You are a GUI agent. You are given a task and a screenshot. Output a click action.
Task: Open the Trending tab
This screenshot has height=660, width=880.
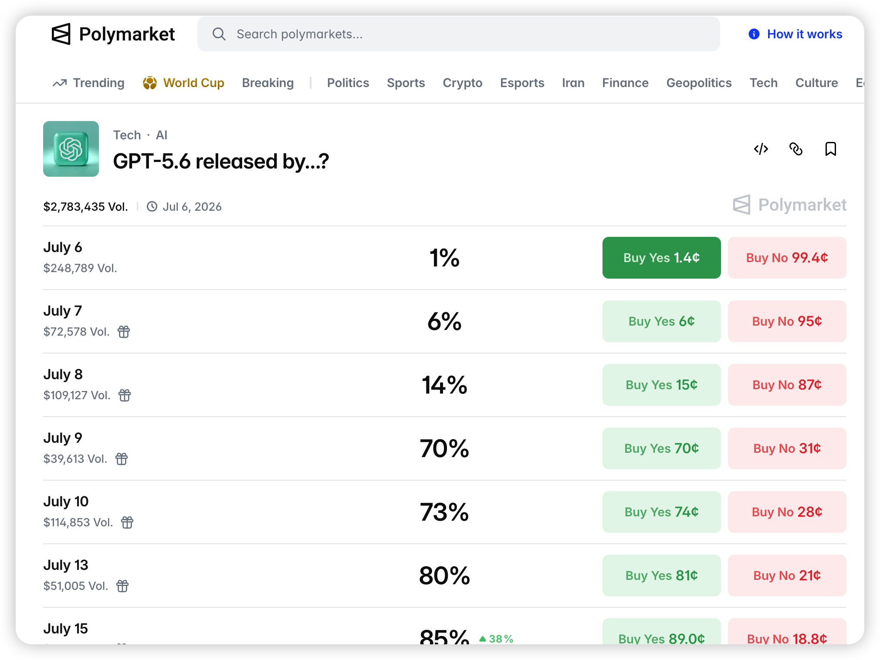click(88, 83)
